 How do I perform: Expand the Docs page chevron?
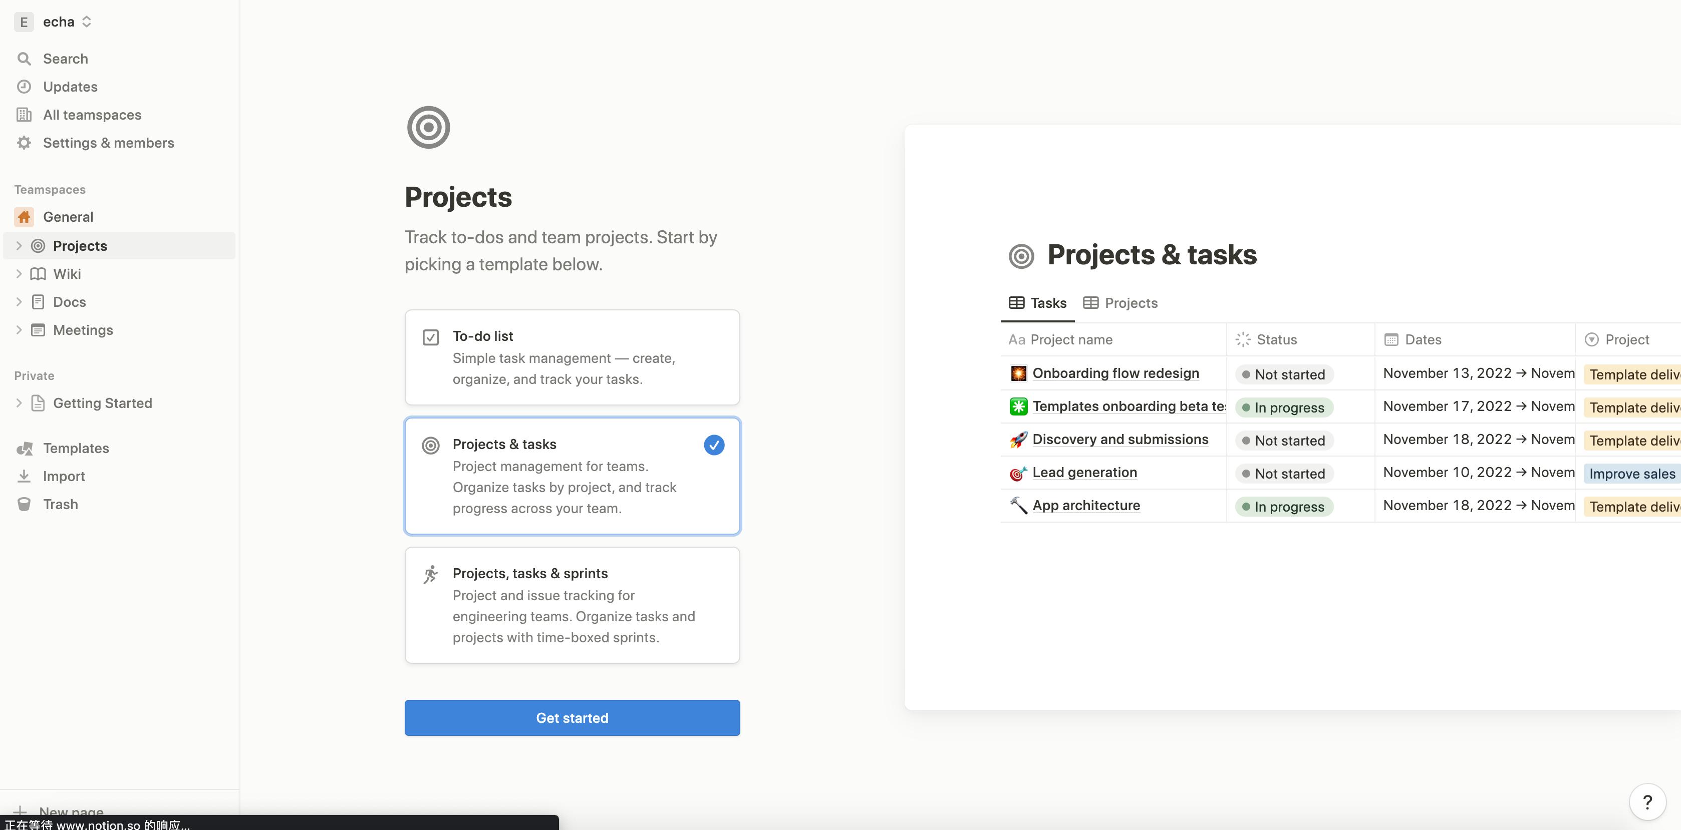click(19, 302)
